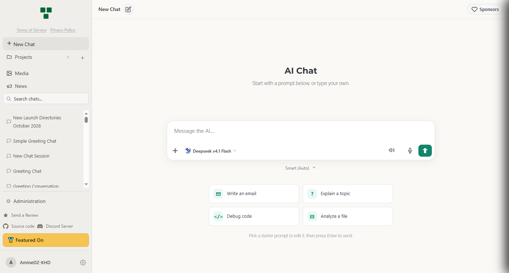Click the plus attachment icon in message box

(x=175, y=151)
